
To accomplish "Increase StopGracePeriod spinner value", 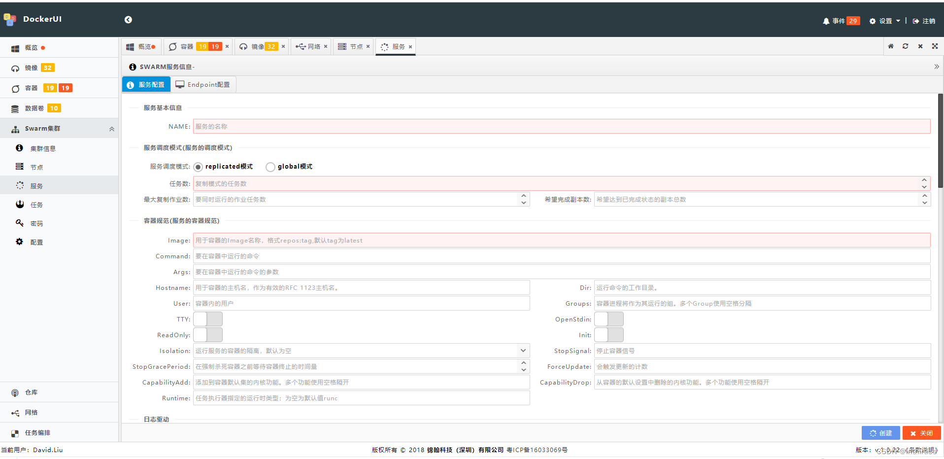I will click(524, 363).
